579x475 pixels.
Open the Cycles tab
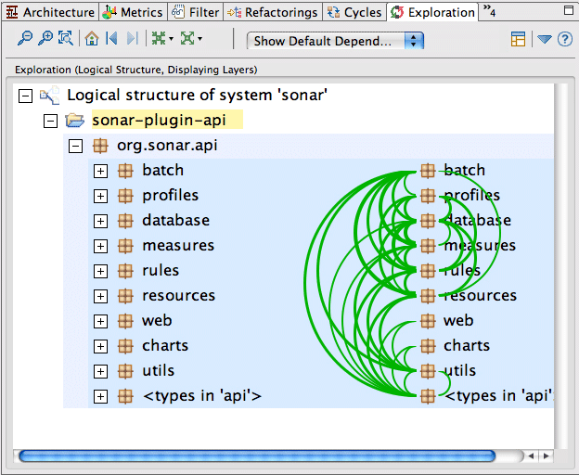(x=354, y=12)
